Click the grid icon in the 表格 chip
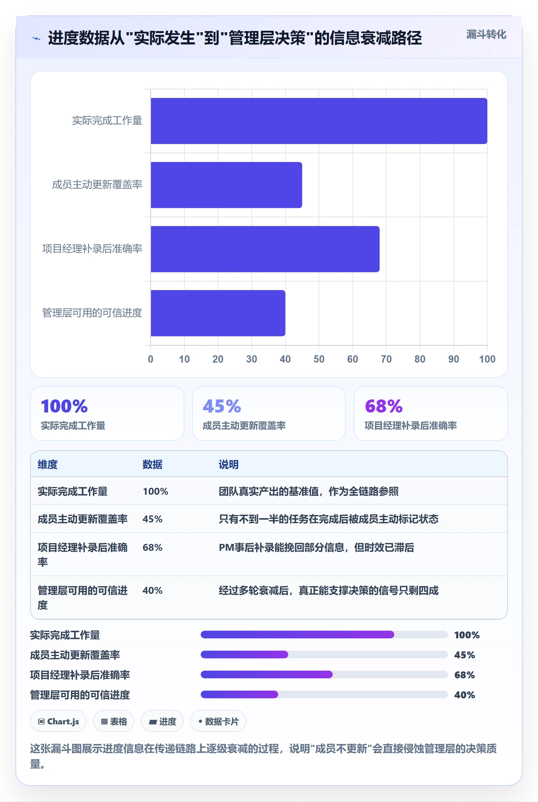The height and width of the screenshot is (802, 538). tap(104, 722)
